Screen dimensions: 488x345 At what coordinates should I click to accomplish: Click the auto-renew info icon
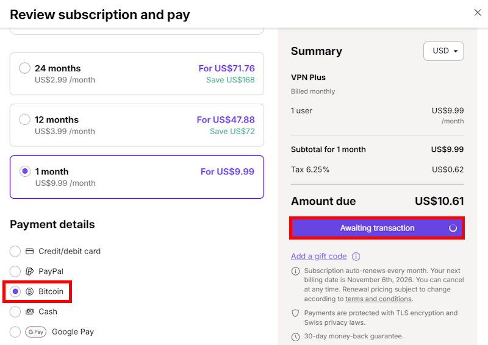[295, 271]
